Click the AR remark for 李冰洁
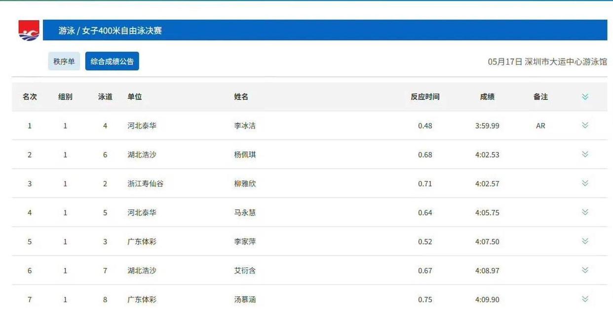This screenshot has height=312, width=613. [x=540, y=126]
